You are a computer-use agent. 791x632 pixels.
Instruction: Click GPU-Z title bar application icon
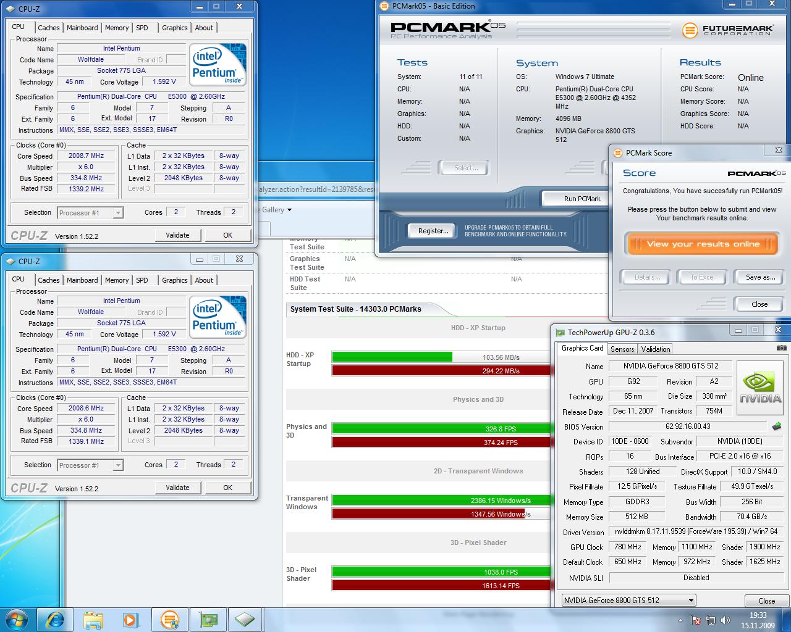(560, 333)
